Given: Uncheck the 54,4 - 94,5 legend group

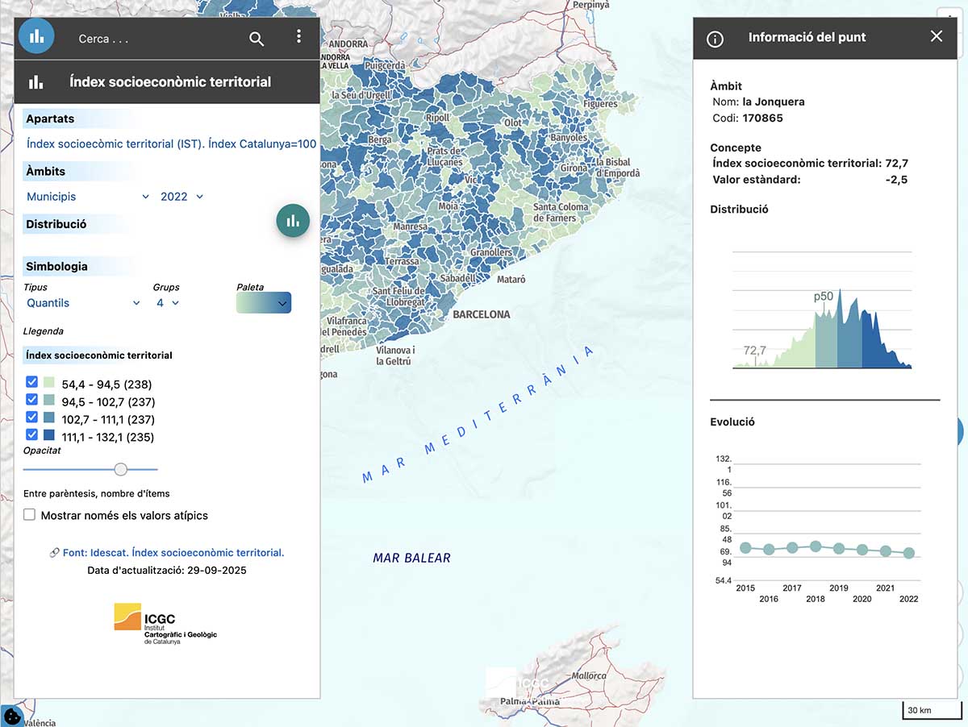Looking at the screenshot, I should point(32,382).
